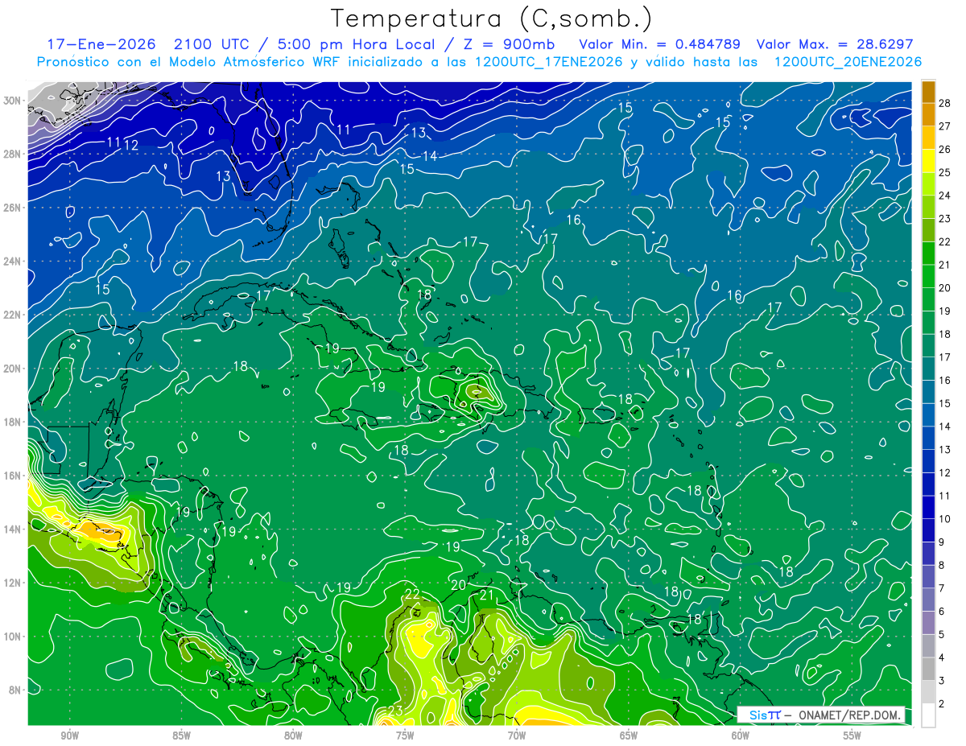This screenshot has height=746, width=966.
Task: Click the legend value label "28"
Action: 945,103
